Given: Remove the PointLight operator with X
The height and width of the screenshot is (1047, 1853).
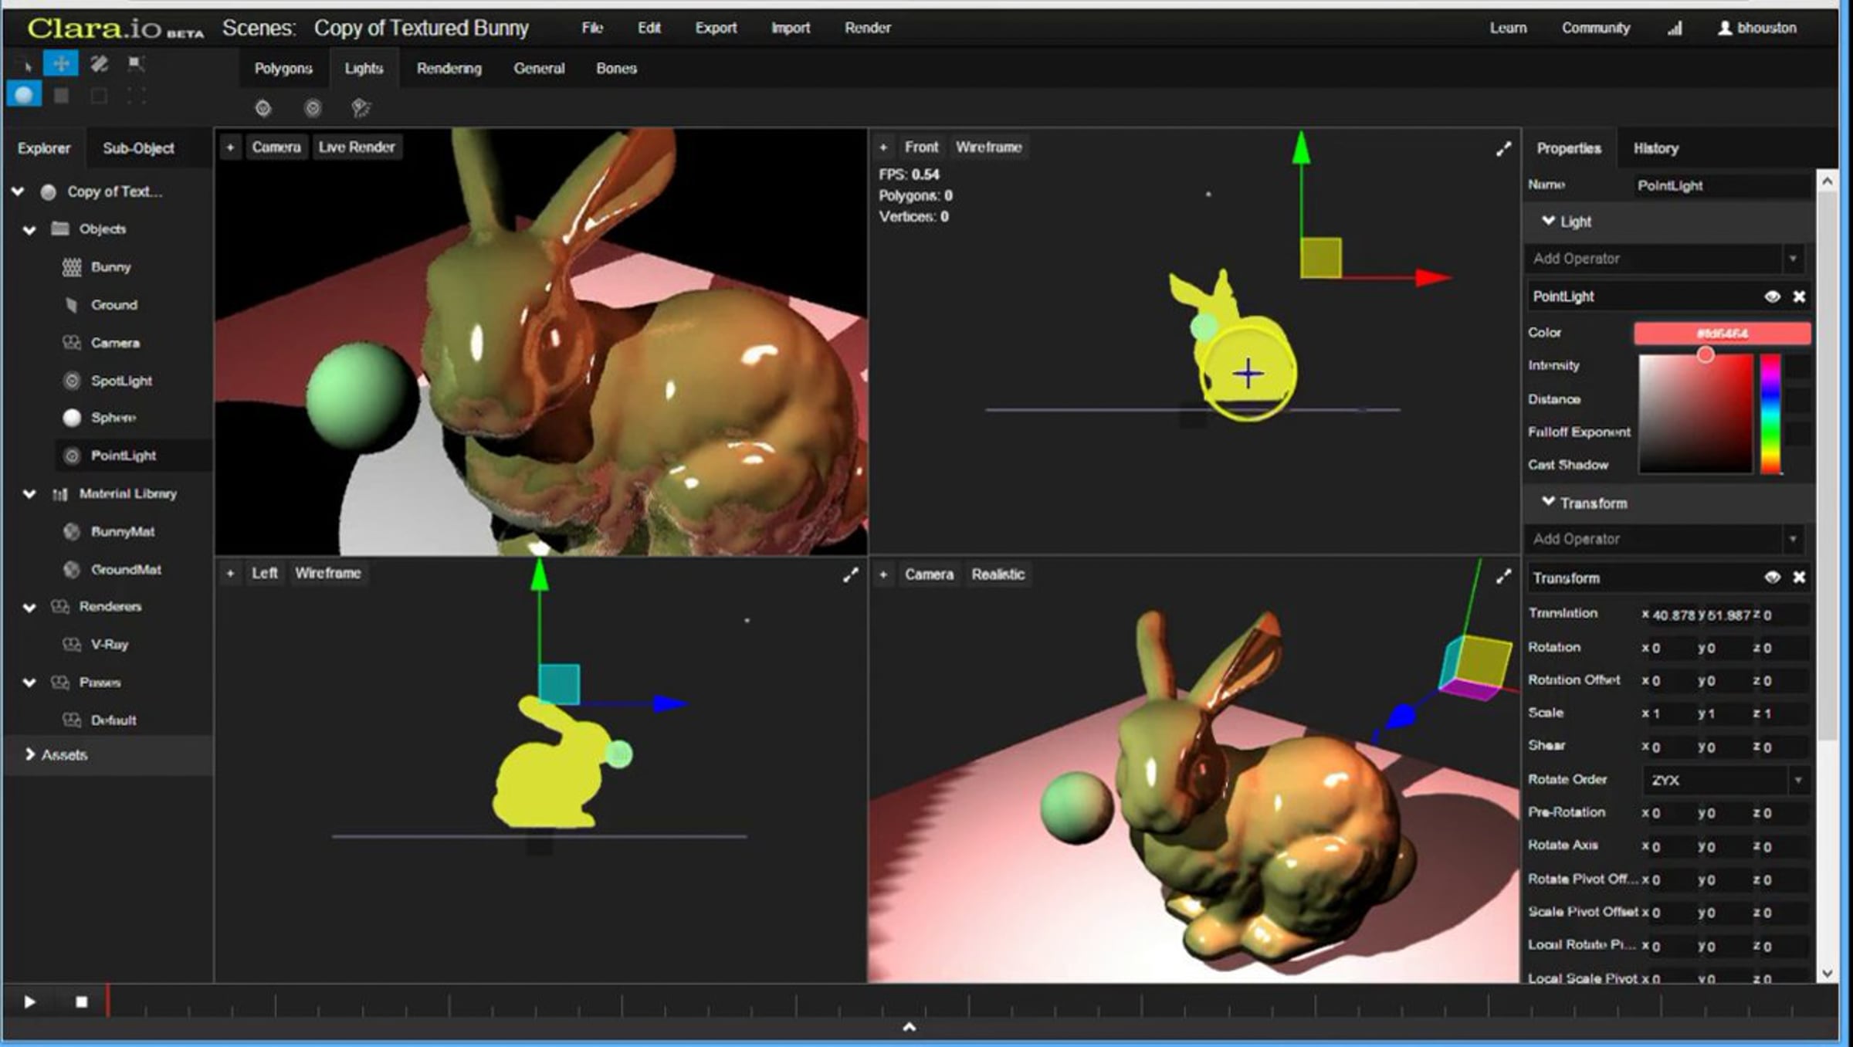Looking at the screenshot, I should [1799, 296].
